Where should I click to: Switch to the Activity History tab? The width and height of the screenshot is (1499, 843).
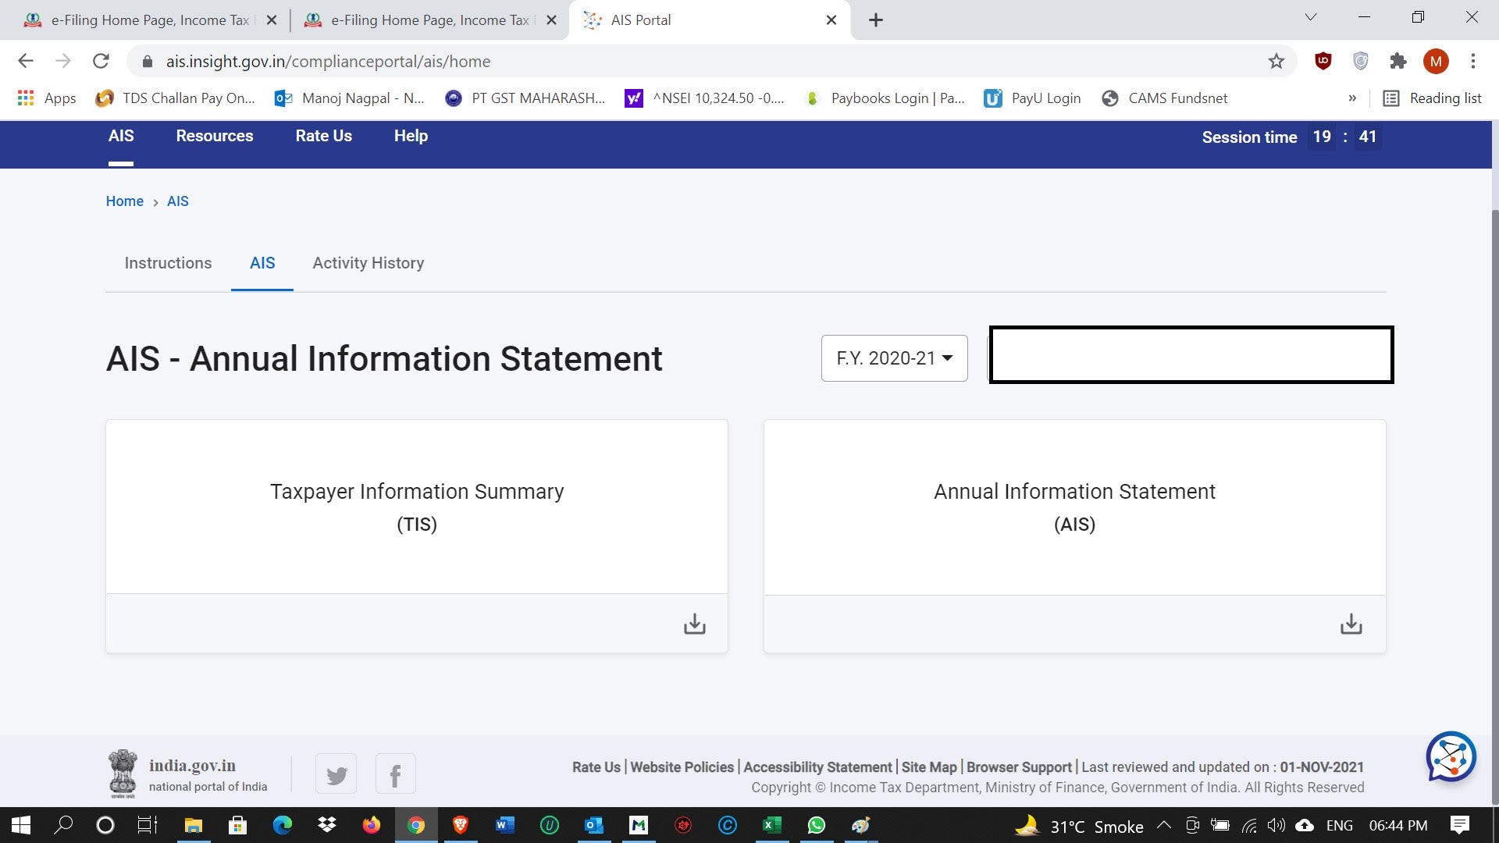tap(368, 263)
